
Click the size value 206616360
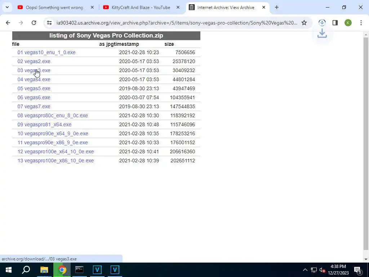click(x=182, y=151)
